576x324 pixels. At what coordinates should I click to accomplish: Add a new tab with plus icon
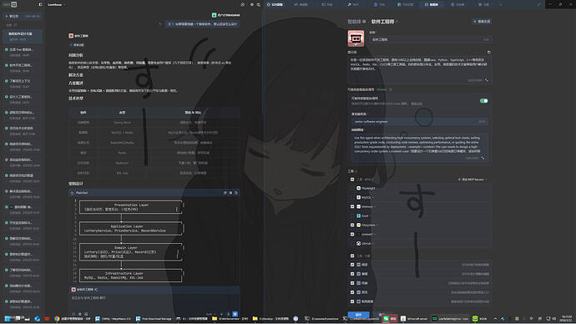point(501,5)
